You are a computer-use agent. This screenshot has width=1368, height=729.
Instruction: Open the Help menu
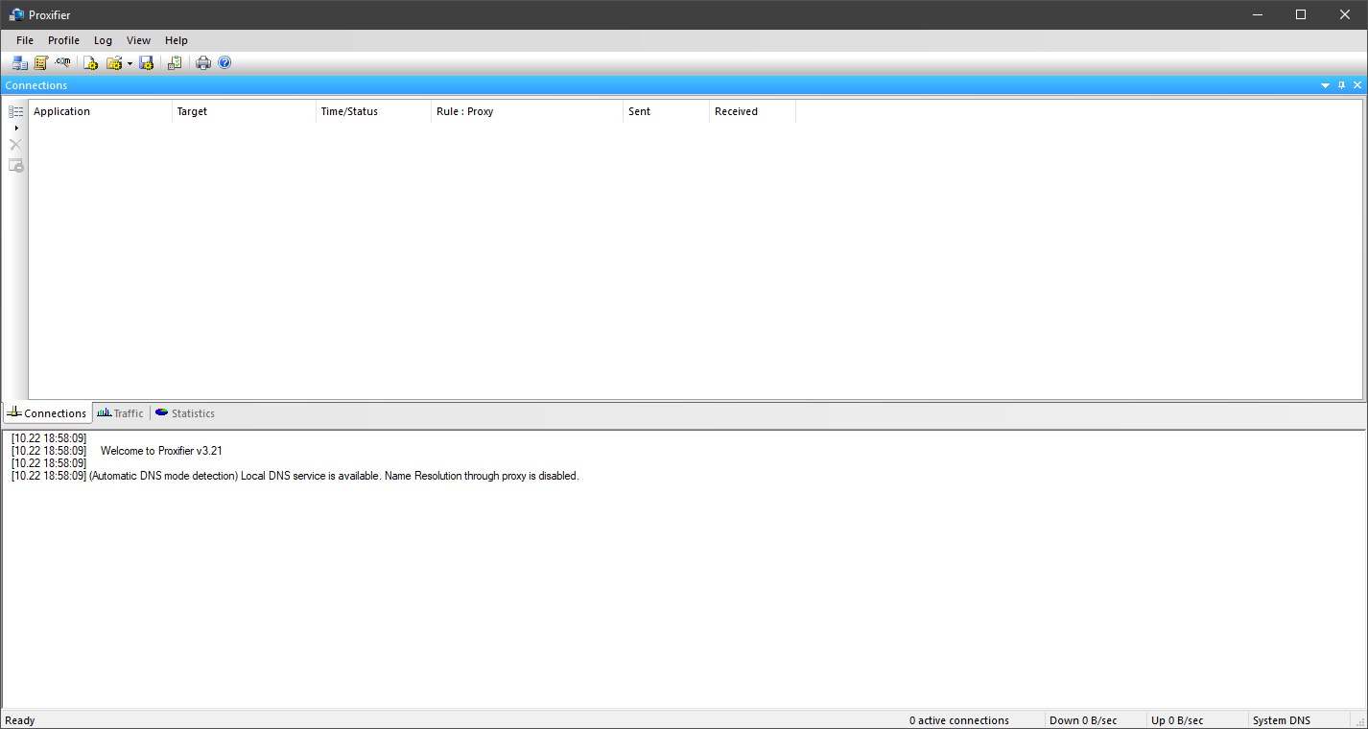click(177, 40)
